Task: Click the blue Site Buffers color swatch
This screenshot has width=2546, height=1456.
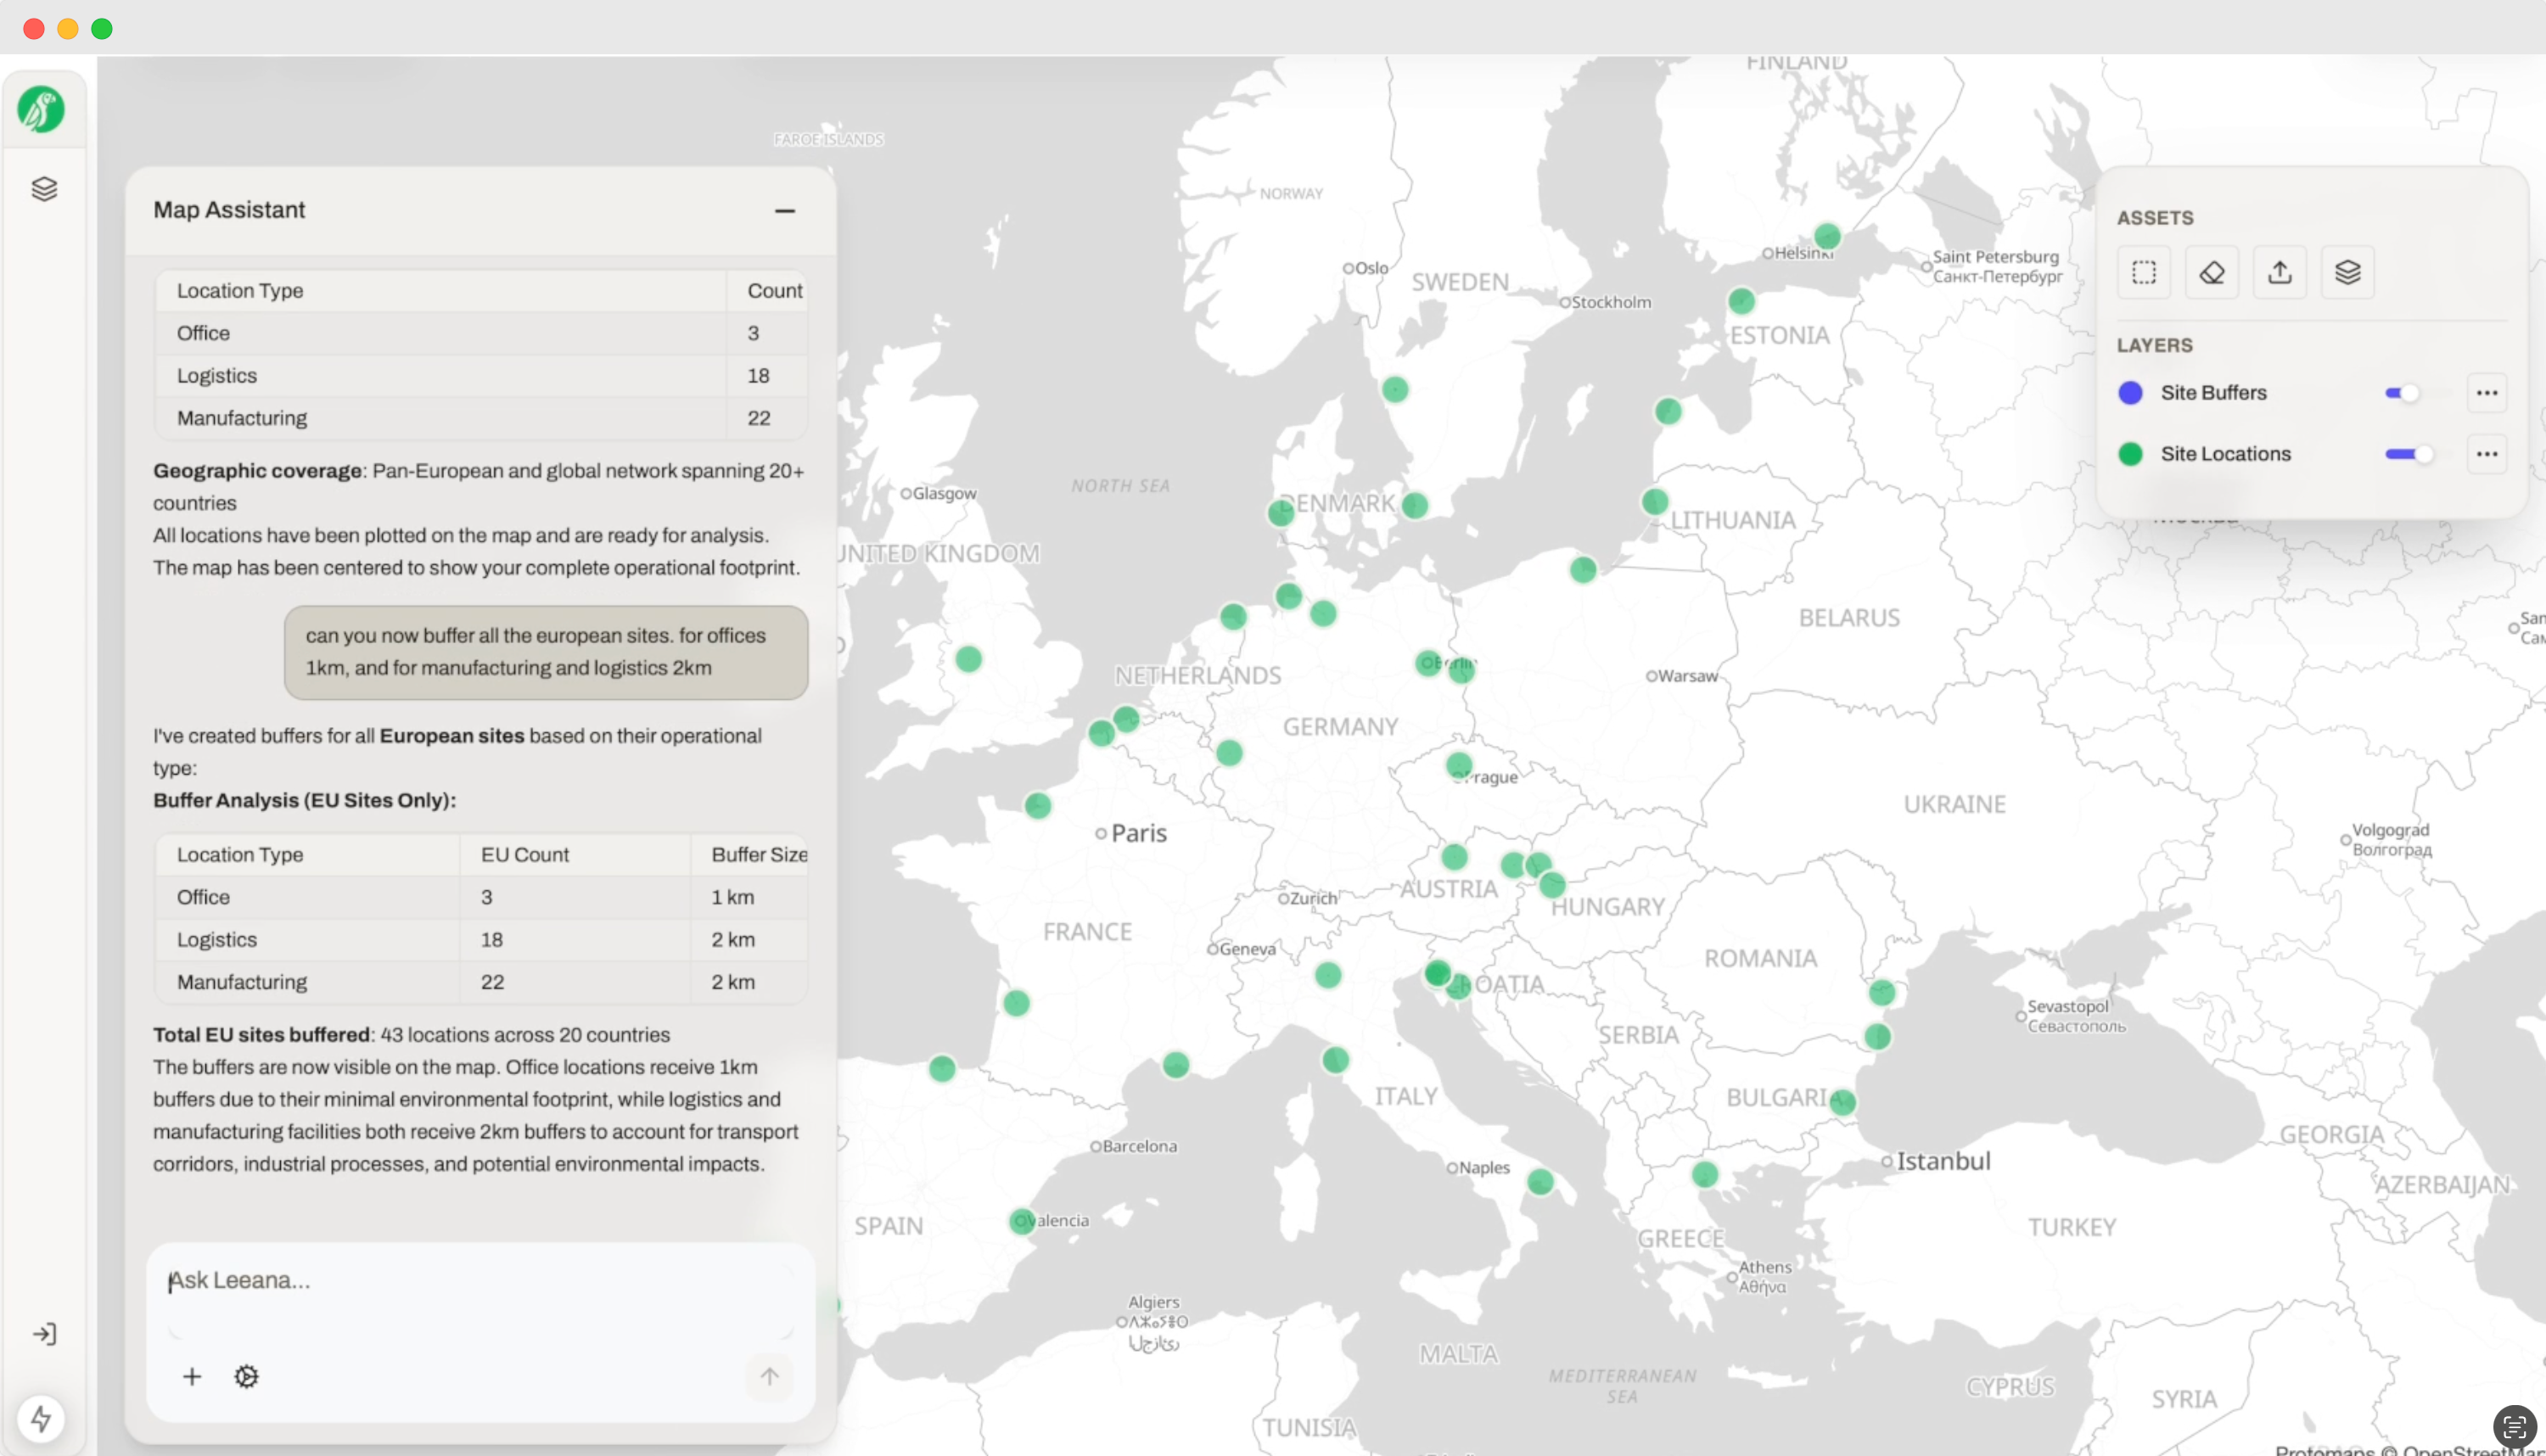Action: click(2131, 393)
